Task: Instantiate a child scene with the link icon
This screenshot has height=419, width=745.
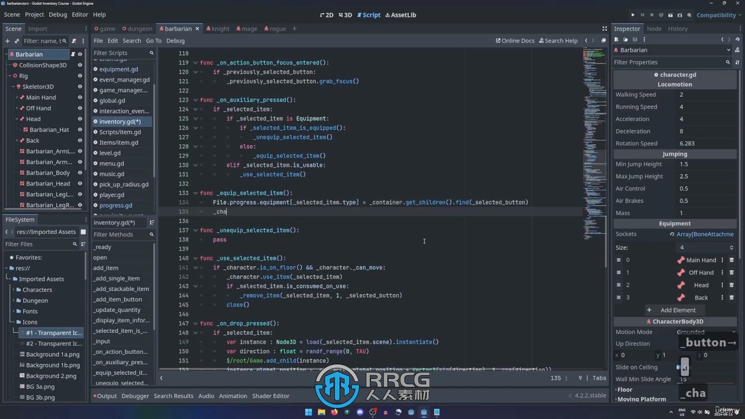Action: 16,41
